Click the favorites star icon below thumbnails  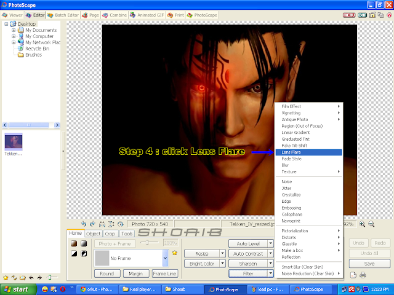[x=6, y=278]
